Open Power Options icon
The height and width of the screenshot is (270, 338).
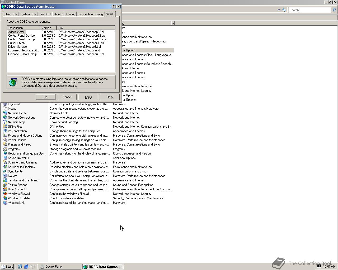(x=5, y=140)
